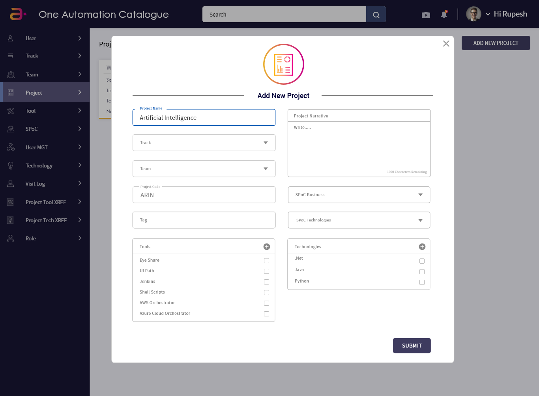The height and width of the screenshot is (396, 539).
Task: Open Technology via the lightbulb icon
Action: point(11,165)
